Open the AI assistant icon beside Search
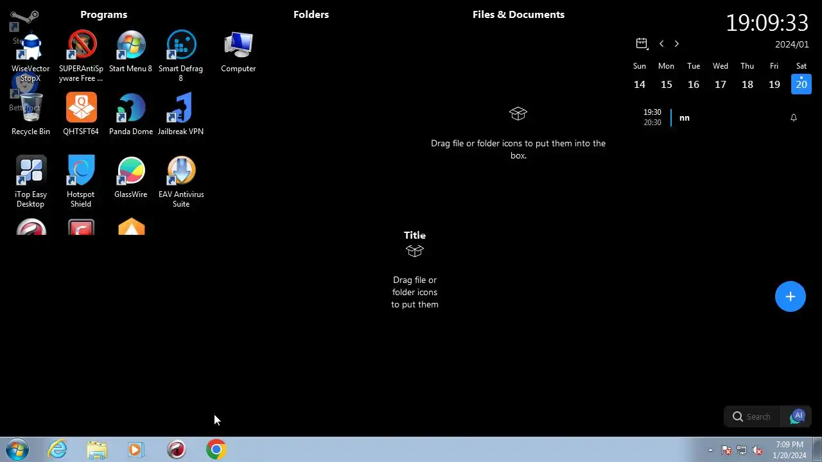The height and width of the screenshot is (462, 822). (798, 416)
